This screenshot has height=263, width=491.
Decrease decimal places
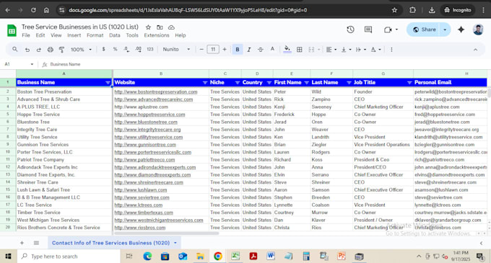tap(126, 49)
